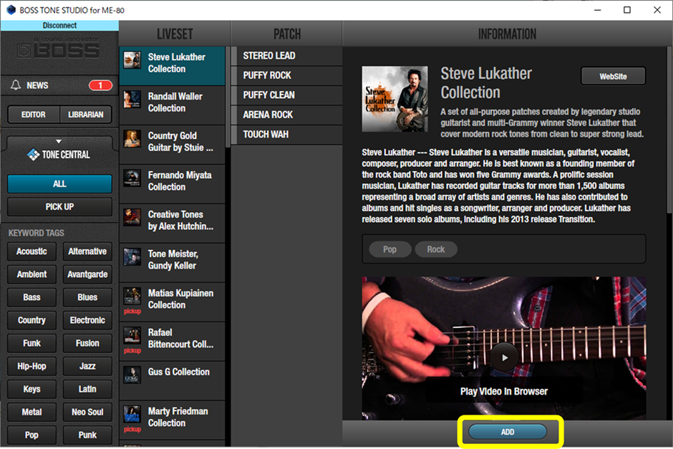
Task: Filter by the Jazz tag
Action: click(x=87, y=366)
